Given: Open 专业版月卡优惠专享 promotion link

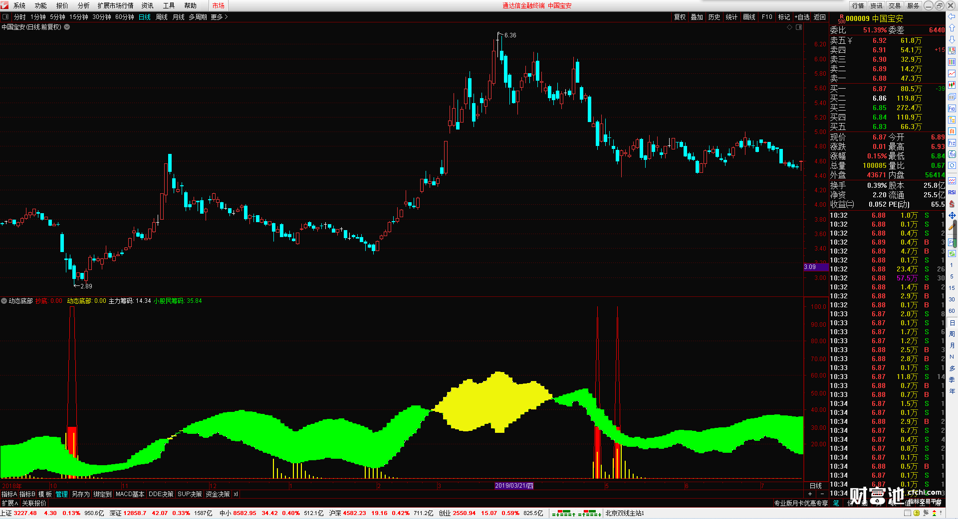Looking at the screenshot, I should coord(801,503).
